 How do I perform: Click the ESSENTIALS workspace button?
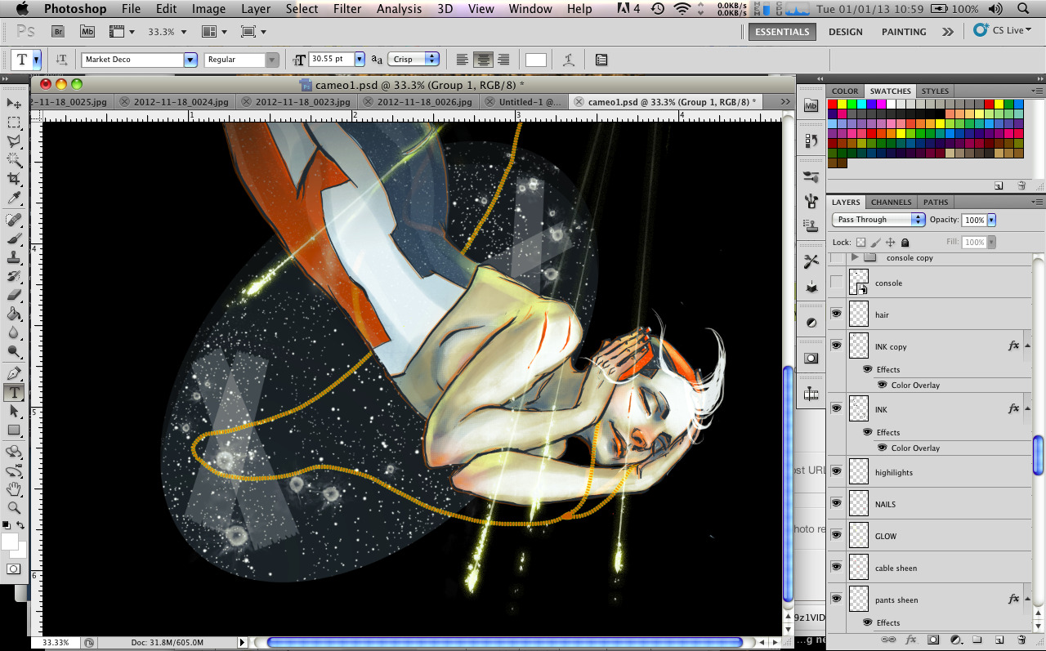point(782,32)
